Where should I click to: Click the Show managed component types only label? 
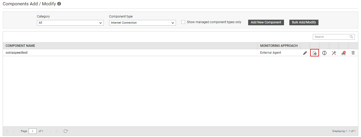(214, 22)
